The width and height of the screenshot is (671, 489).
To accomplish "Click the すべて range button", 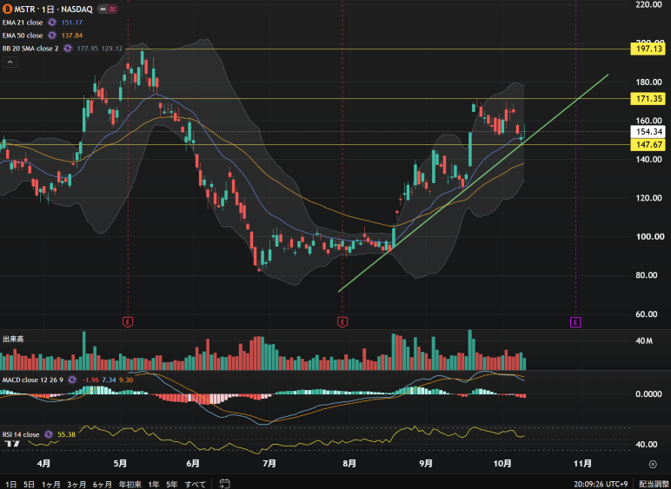I will pyautogui.click(x=196, y=484).
